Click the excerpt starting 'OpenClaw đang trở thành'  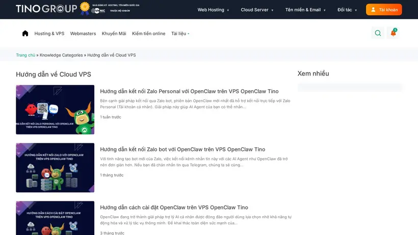click(x=196, y=220)
